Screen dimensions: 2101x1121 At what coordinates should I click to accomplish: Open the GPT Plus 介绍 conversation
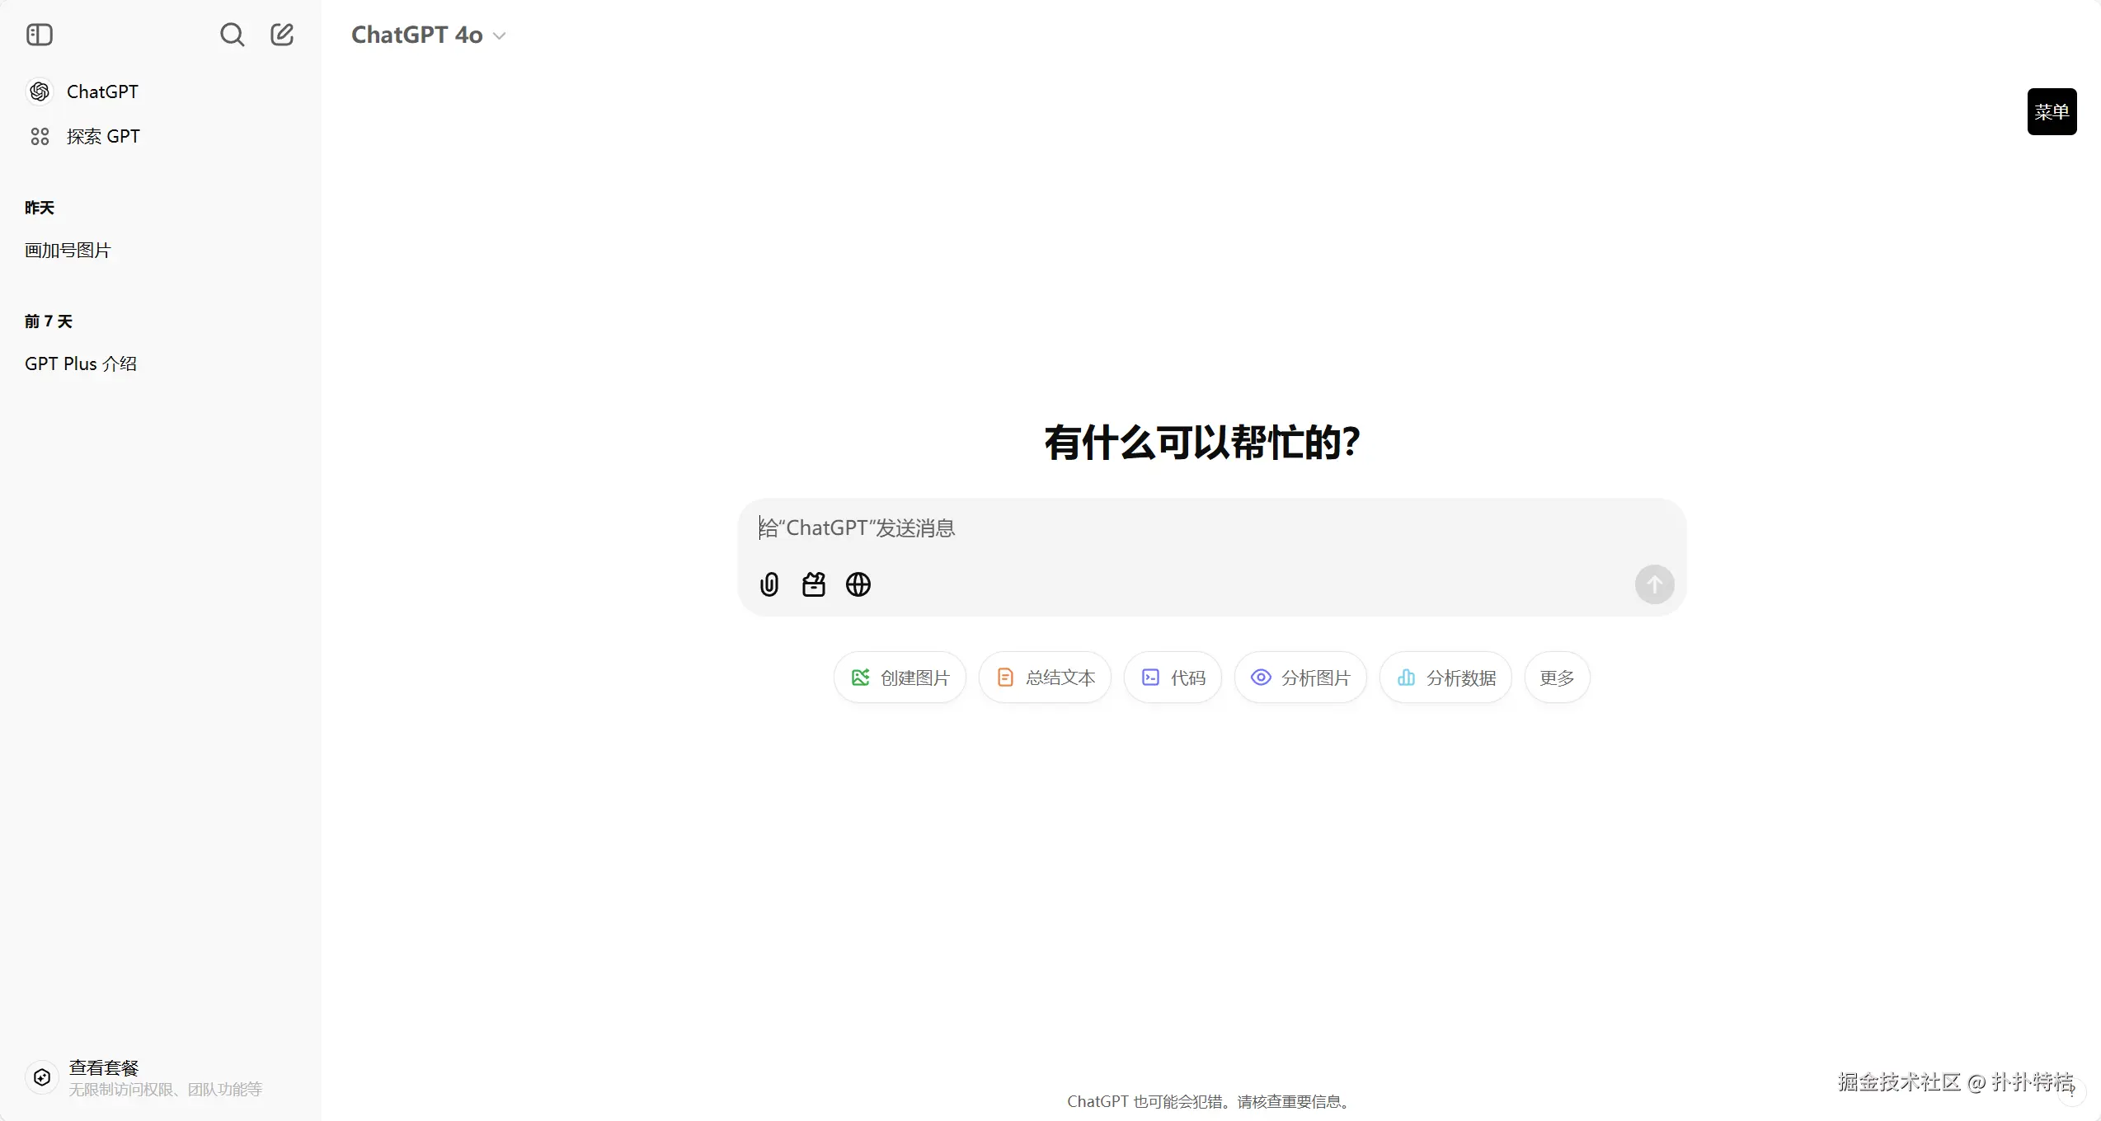pyautogui.click(x=80, y=364)
